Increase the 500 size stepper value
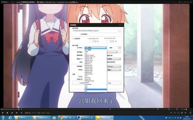This screenshot has height=120, width=193. [113, 41]
